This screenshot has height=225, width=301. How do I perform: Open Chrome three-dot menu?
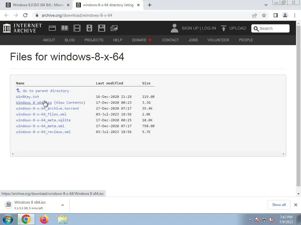pos(295,15)
